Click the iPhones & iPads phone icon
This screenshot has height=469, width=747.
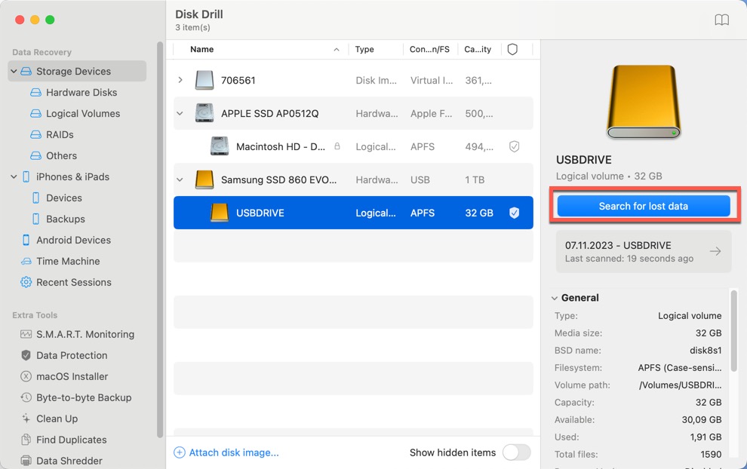point(26,176)
